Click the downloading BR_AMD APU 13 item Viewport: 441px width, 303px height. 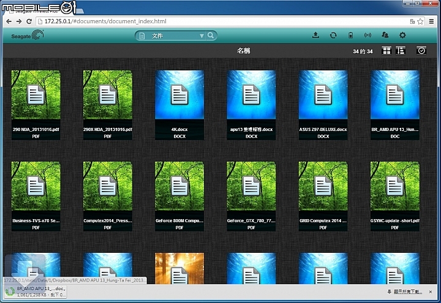click(x=36, y=291)
